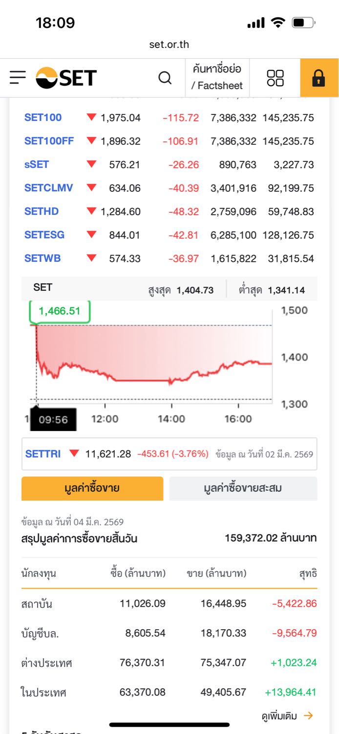Tap ค้นหาชื่อย่อ / Factsheet search button

click(x=217, y=78)
